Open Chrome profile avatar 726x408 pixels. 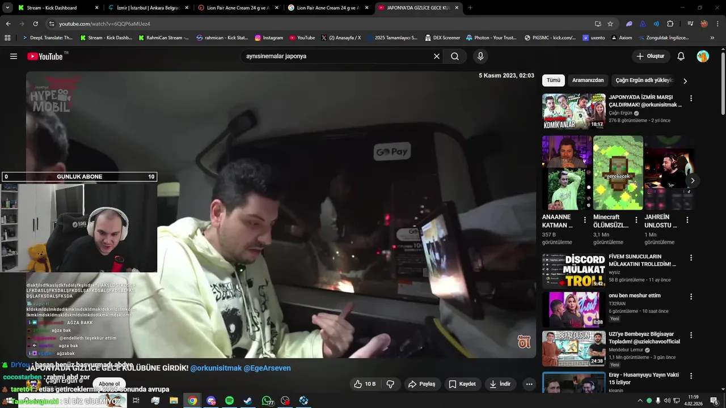704,24
